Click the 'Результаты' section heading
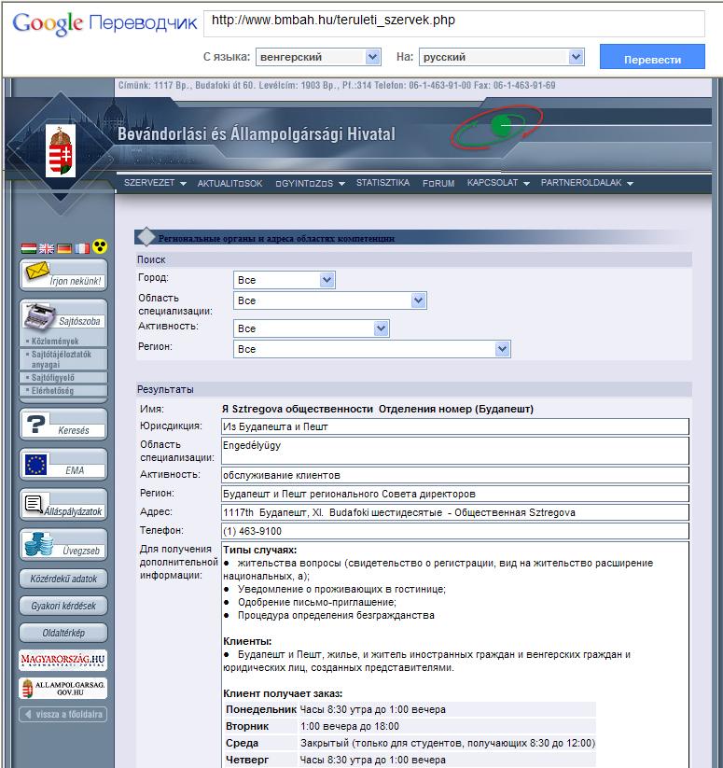Screen dimensions: 723x768 pos(165,389)
